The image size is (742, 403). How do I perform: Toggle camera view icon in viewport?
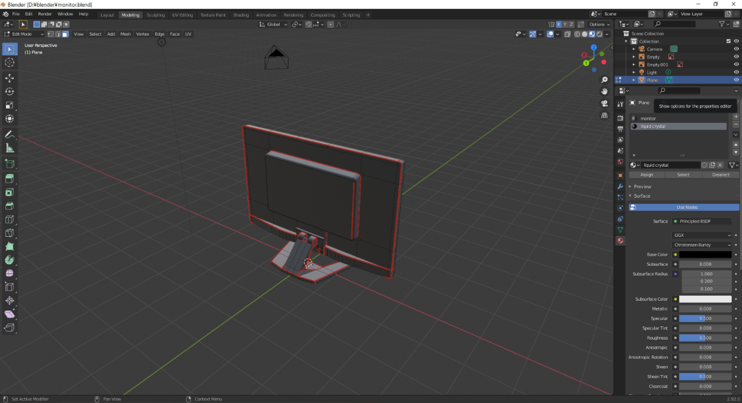coord(604,103)
